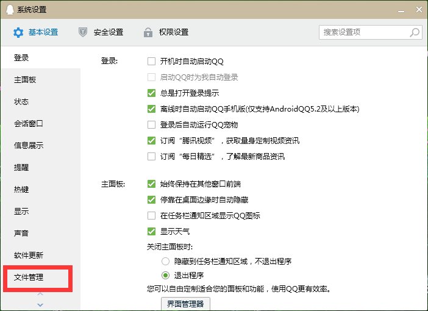Image resolution: width=428 pixels, height=311 pixels.
Task: Click the QQ penguin icon in title bar
Action: click(10, 10)
